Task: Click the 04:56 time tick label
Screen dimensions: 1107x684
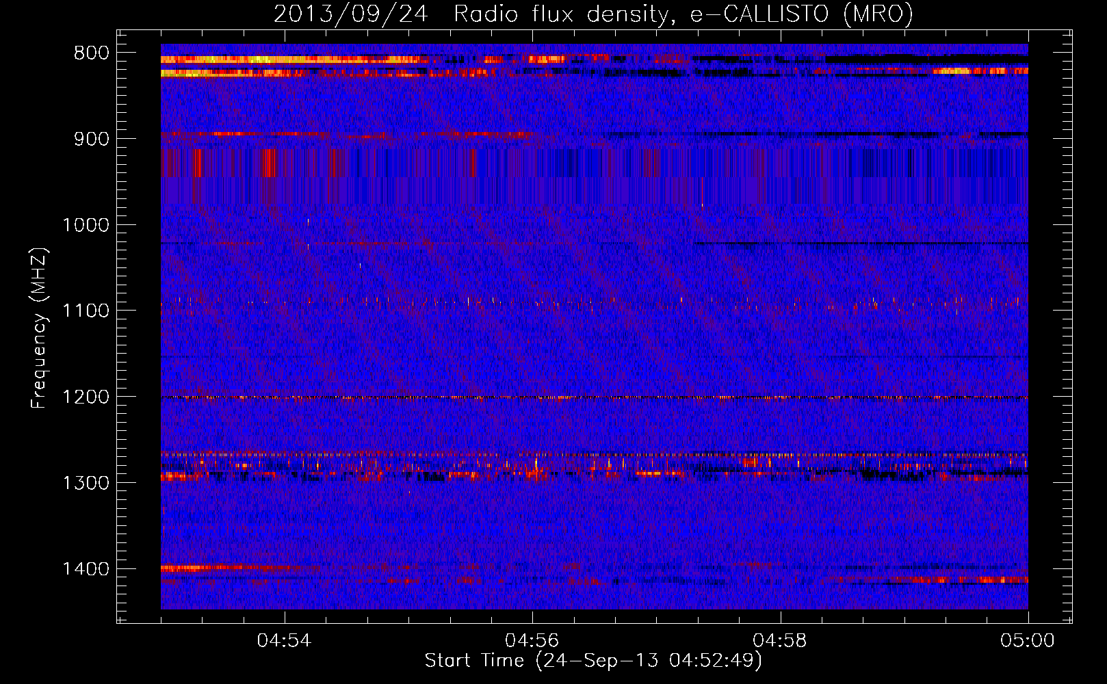Action: pyautogui.click(x=532, y=641)
